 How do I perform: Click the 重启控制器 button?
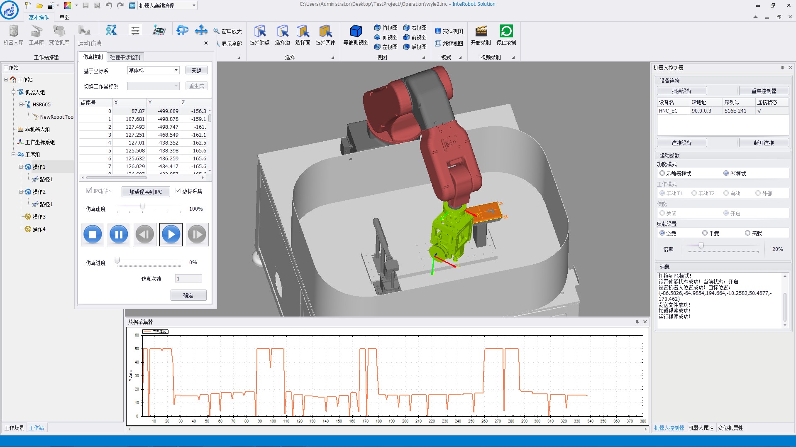tap(764, 91)
